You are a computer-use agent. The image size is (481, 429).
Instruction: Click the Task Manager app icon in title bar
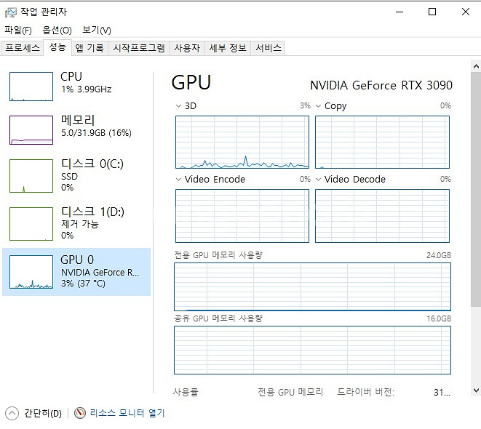(10, 12)
